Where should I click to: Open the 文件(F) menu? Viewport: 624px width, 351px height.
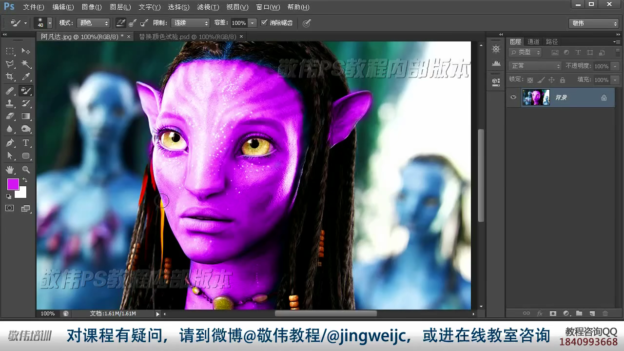(33, 7)
